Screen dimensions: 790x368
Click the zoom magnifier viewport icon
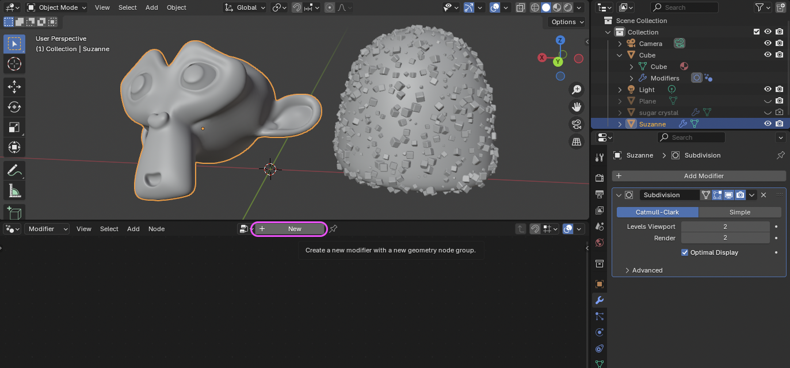click(x=576, y=90)
